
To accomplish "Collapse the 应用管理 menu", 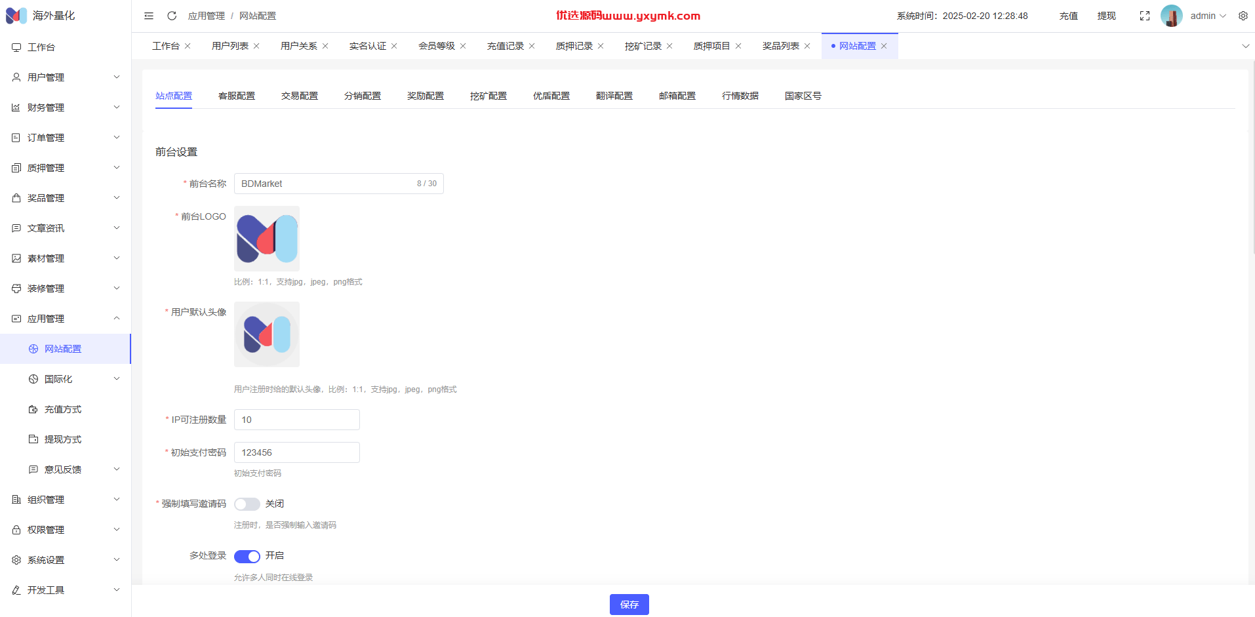I will coord(66,319).
